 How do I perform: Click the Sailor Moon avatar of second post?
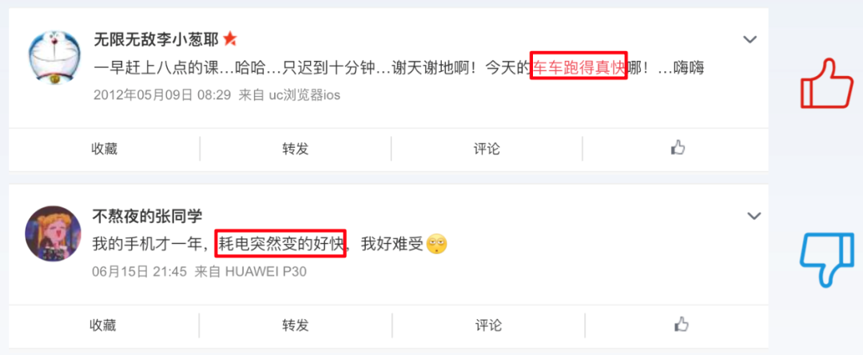click(54, 234)
